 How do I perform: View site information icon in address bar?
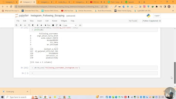pos(16,7)
